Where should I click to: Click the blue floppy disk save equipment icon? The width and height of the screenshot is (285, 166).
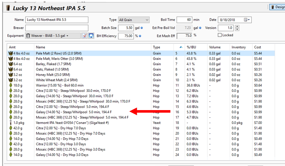[x=91, y=36]
